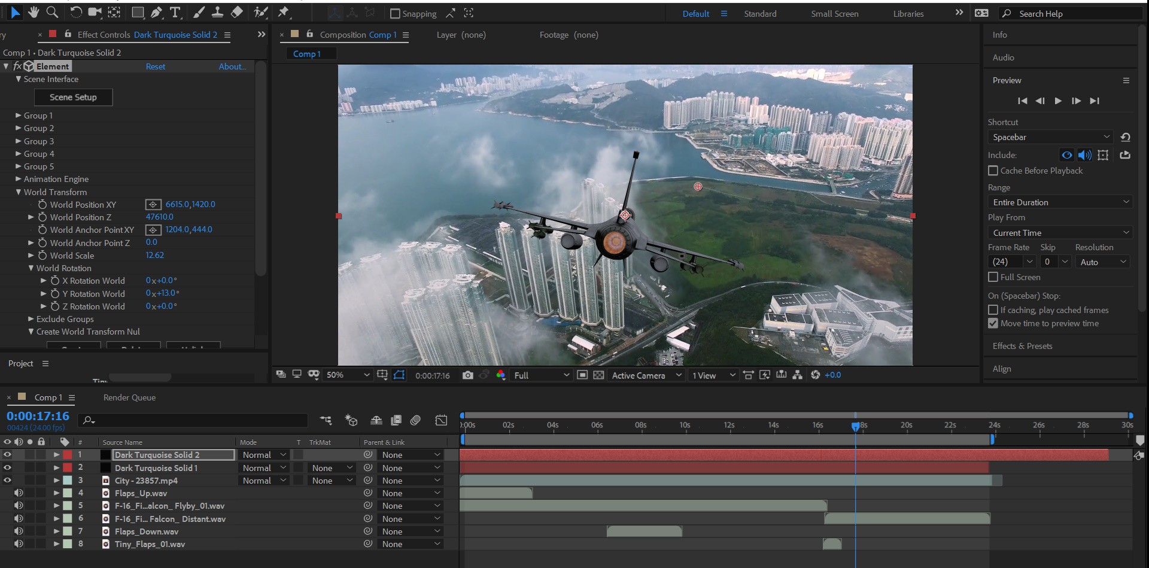Select the Rectangle shape tool
The height and width of the screenshot is (568, 1149).
[138, 12]
